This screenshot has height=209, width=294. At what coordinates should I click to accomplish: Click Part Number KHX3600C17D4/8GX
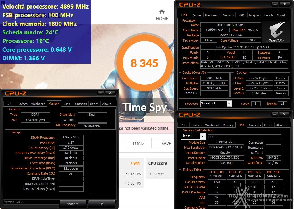click(226, 158)
